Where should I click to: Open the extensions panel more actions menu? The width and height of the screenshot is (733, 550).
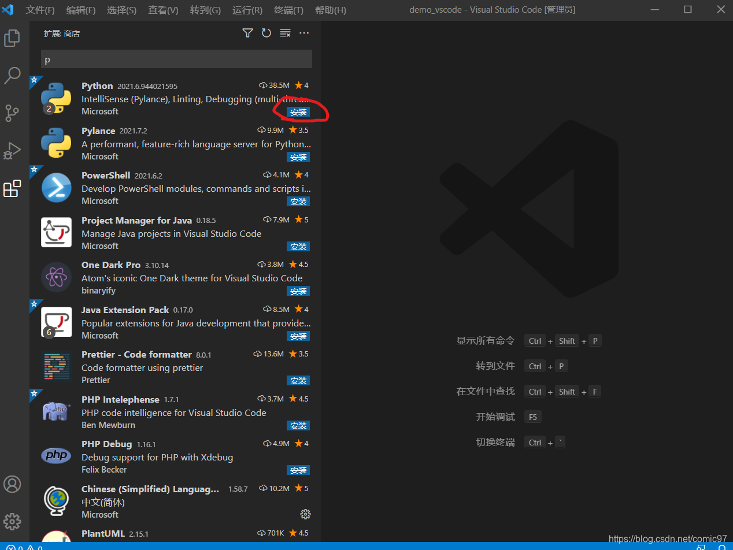pyautogui.click(x=304, y=33)
